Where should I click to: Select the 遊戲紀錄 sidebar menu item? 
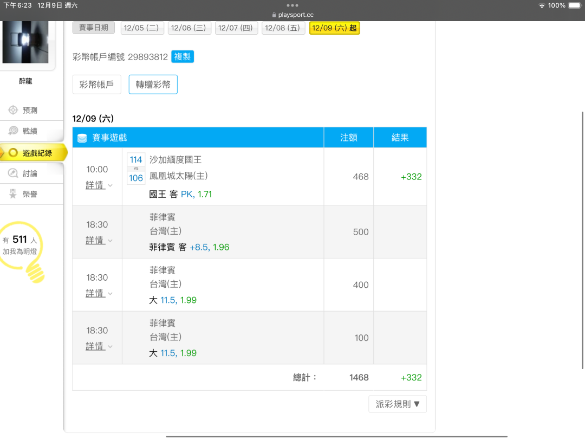tap(34, 153)
